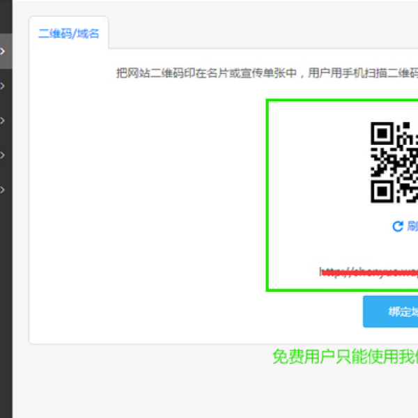Click the QR code's bottom-left corner square

380,191
